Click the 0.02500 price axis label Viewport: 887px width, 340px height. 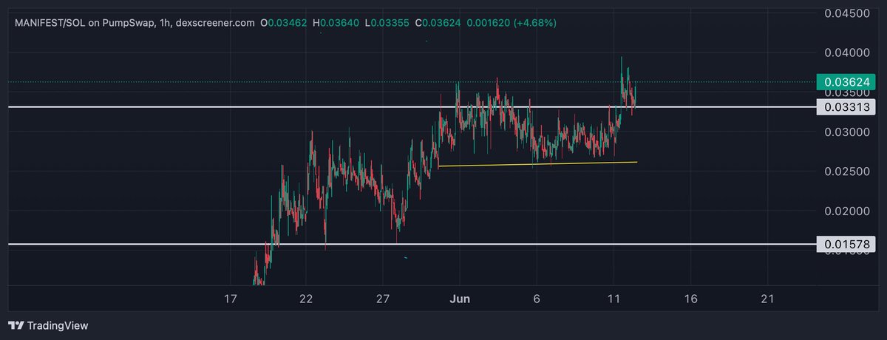click(x=846, y=171)
